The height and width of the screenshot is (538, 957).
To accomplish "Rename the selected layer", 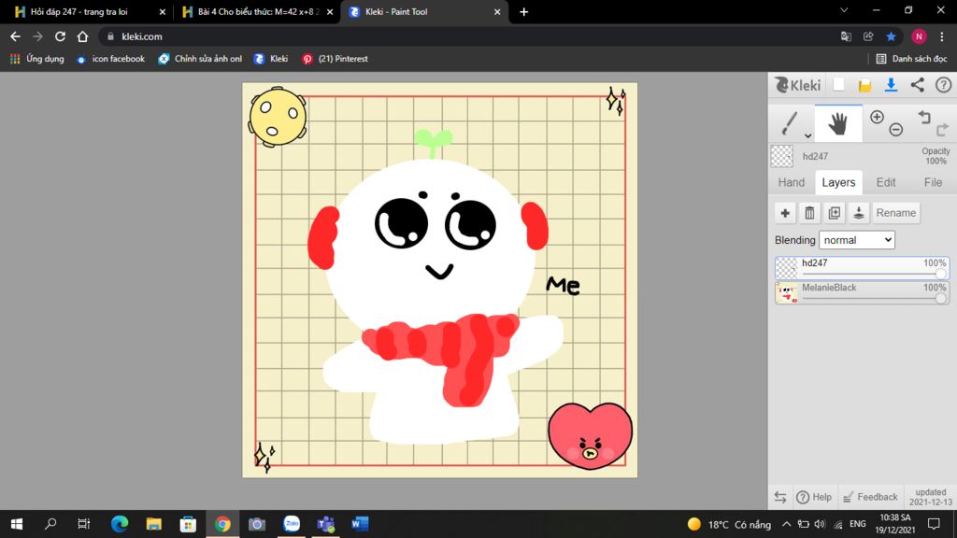I will click(895, 213).
